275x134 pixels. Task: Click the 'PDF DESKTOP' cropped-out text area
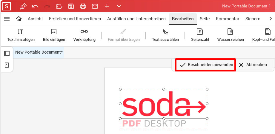[154, 124]
